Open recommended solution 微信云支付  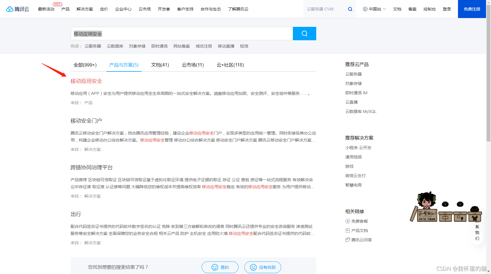pos(356,176)
